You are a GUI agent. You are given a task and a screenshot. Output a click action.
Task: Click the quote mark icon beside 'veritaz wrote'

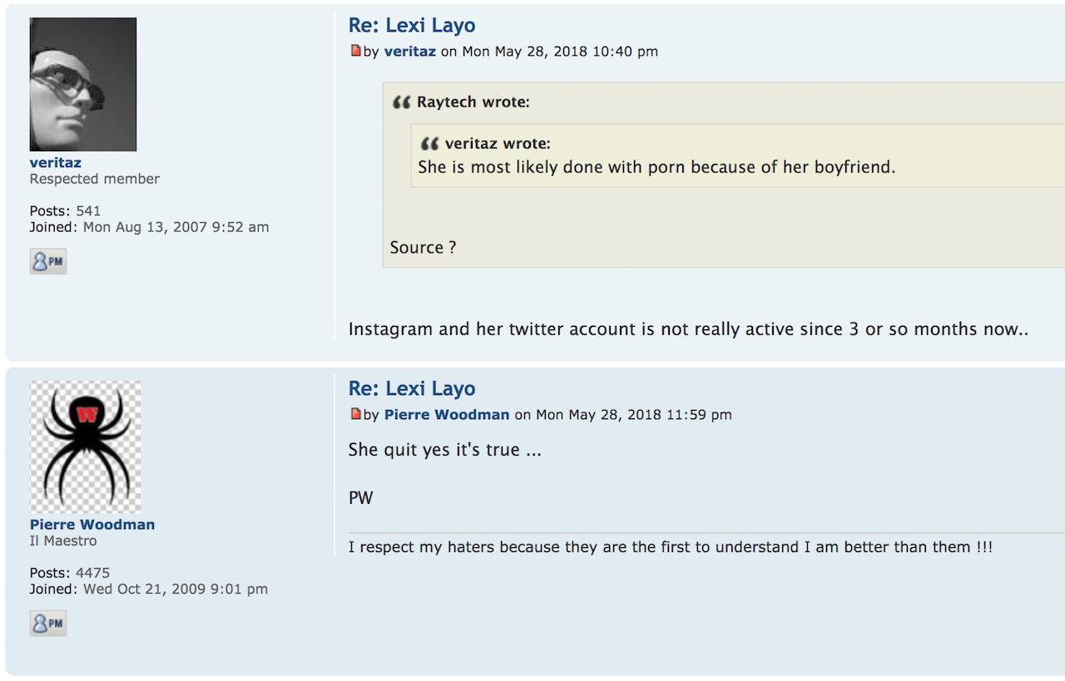tap(429, 144)
